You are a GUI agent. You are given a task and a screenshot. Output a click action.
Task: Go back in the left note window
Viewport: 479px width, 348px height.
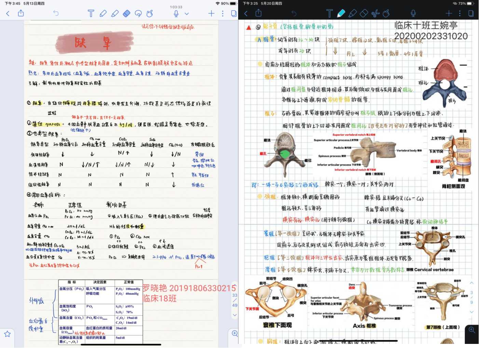click(8, 13)
